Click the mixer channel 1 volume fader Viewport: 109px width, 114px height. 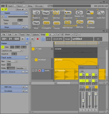(x=83, y=100)
